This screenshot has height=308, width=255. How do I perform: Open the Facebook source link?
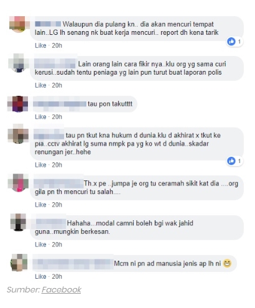(62, 290)
